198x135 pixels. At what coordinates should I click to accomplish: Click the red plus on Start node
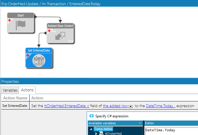(10, 20)
